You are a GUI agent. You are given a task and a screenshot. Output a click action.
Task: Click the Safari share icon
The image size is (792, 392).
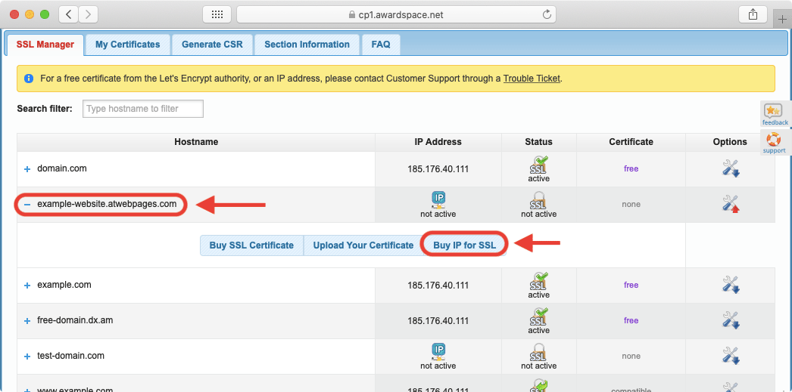753,14
